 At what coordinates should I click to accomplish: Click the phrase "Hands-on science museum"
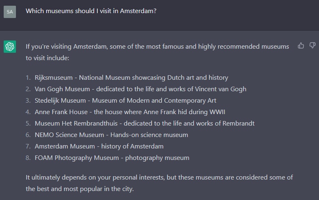(156, 135)
